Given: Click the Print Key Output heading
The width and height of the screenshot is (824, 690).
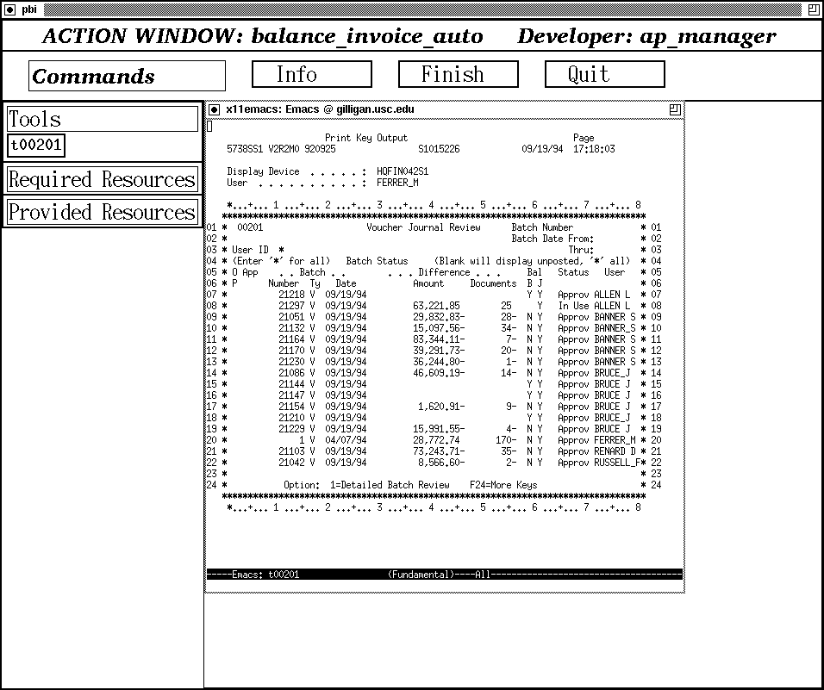Looking at the screenshot, I should click(x=366, y=138).
